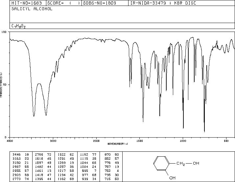Click the 50 label on the transmittance axis
Screen dimensions: 235x182
(5, 85)
